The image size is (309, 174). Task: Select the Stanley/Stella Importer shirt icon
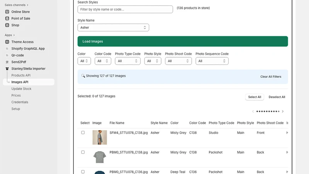coord(7,69)
